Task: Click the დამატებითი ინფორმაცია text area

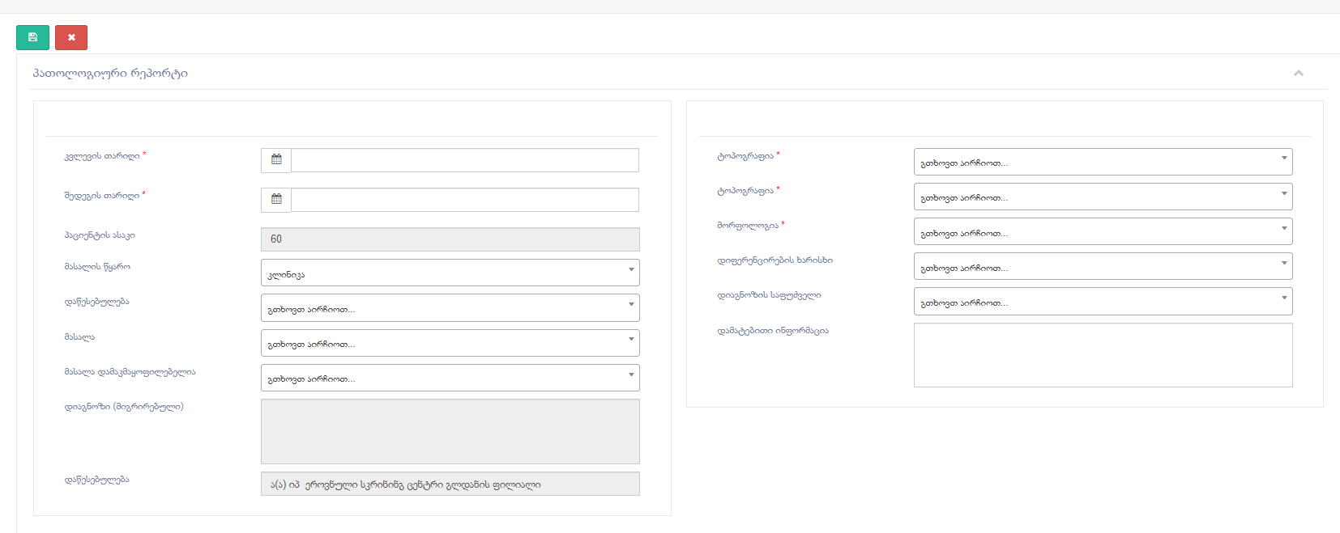Action: click(x=1102, y=355)
